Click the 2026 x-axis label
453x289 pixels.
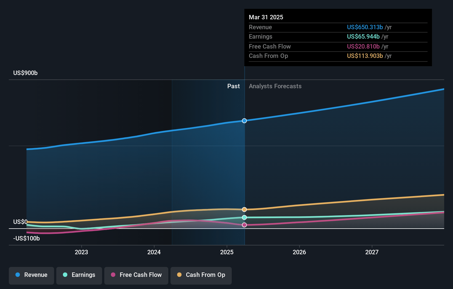click(x=299, y=252)
